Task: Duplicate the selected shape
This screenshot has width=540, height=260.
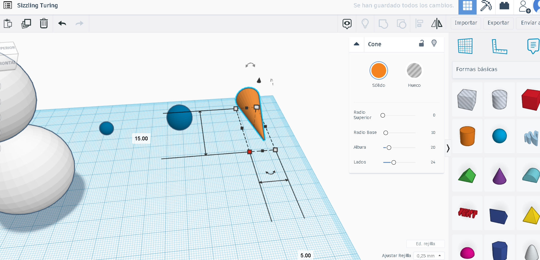Action: tap(26, 23)
